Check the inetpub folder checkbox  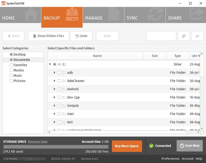pyautogui.click(x=59, y=106)
